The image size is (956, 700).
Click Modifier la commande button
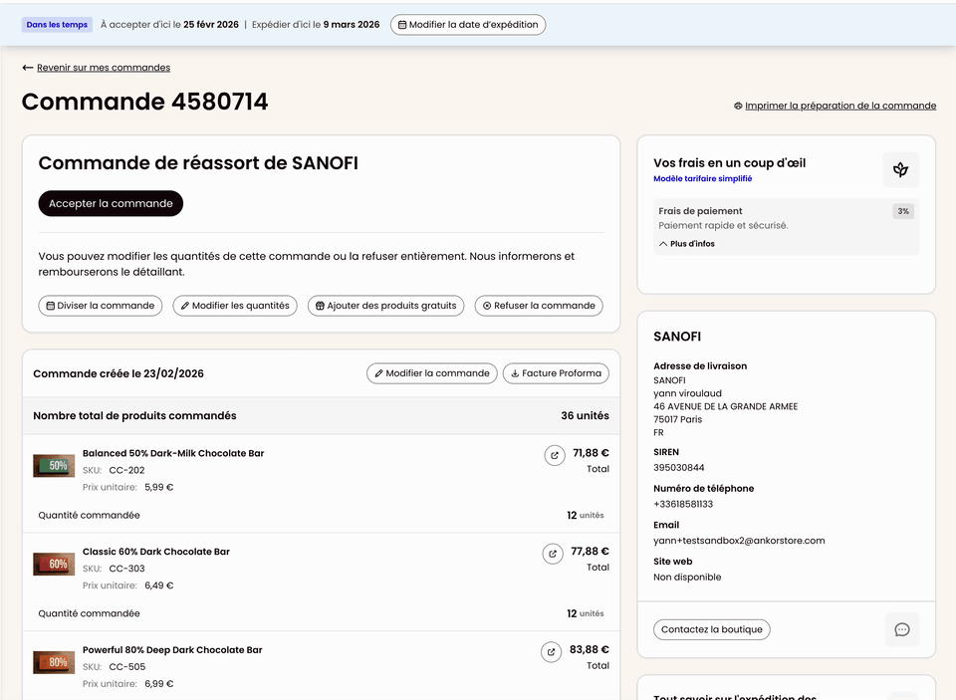pyautogui.click(x=431, y=373)
